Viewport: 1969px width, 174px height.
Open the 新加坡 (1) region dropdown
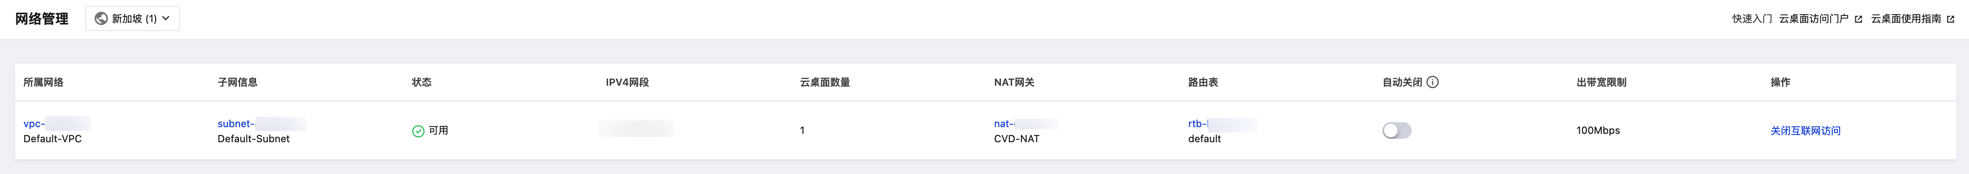(133, 18)
